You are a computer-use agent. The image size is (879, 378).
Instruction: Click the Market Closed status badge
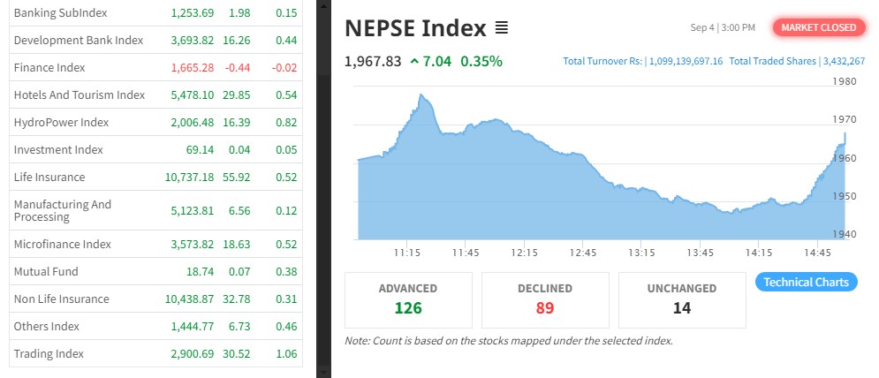point(818,27)
